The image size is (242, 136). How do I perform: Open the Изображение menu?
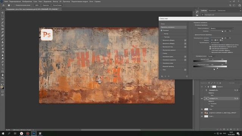[x=27, y=2]
